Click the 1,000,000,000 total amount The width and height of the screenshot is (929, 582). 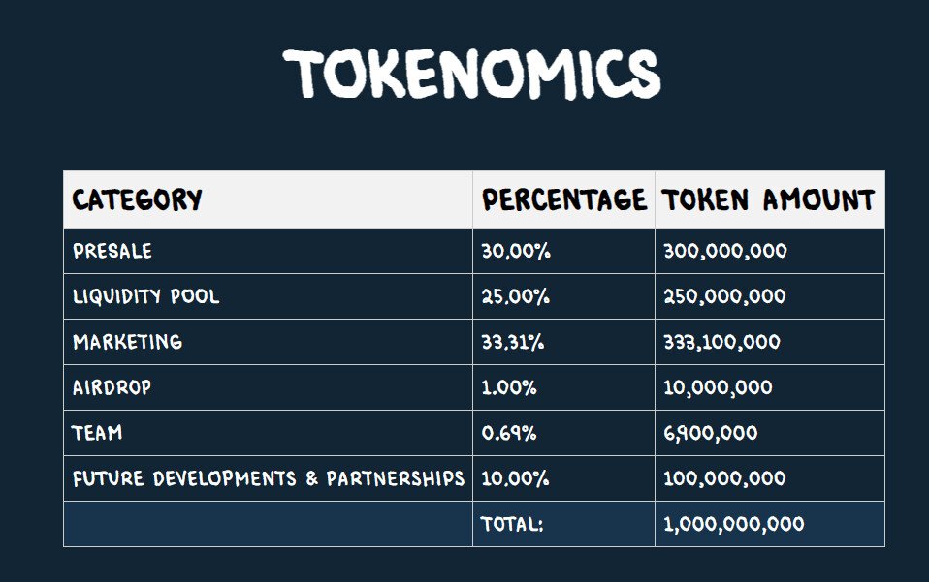tap(733, 524)
